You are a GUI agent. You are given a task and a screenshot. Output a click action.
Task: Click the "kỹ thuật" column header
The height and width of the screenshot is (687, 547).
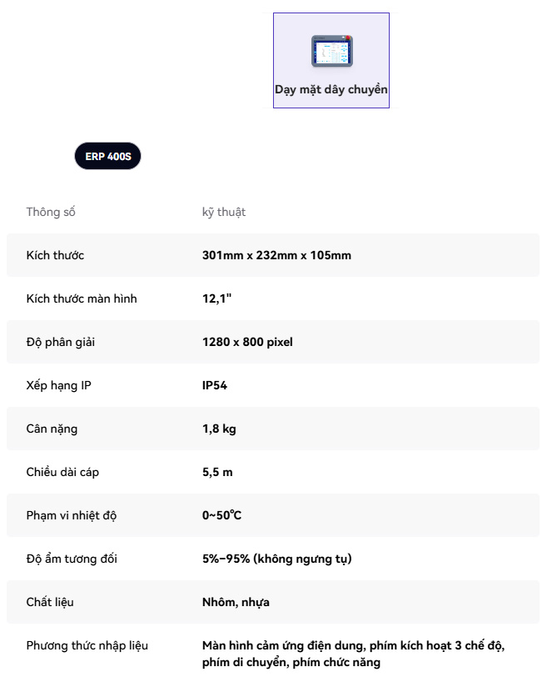[x=224, y=212]
